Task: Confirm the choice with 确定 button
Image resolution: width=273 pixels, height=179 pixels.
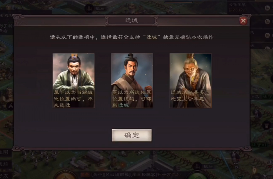Action: (132, 135)
